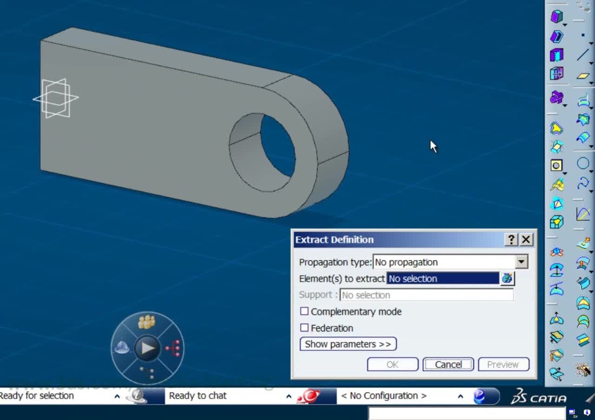
Task: Click the CATIA logo in status bar
Action: pyautogui.click(x=539, y=397)
